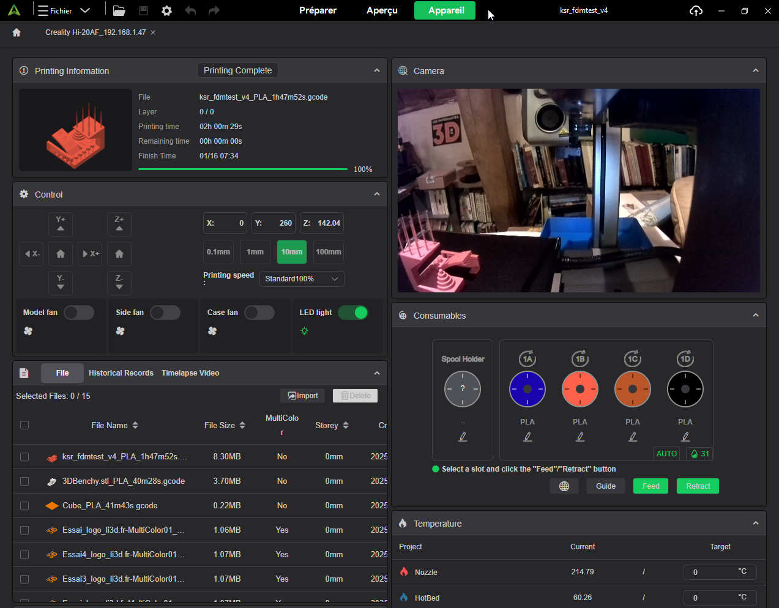Open the Printing speed dropdown

302,279
